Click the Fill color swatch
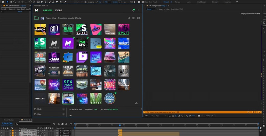Viewport: 266px width, 136px height. [x=109, y=2]
